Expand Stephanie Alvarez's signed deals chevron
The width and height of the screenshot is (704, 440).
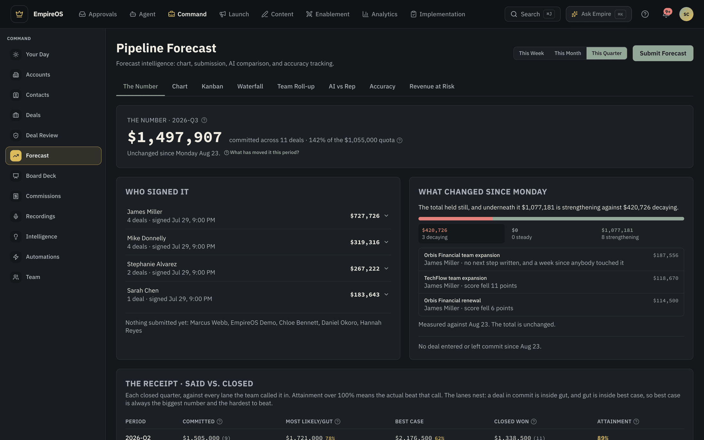click(386, 268)
